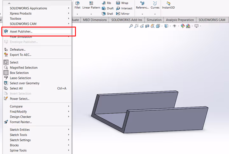
Task: Open Asset Publisher from the Tools menu
Action: pyautogui.click(x=37, y=32)
